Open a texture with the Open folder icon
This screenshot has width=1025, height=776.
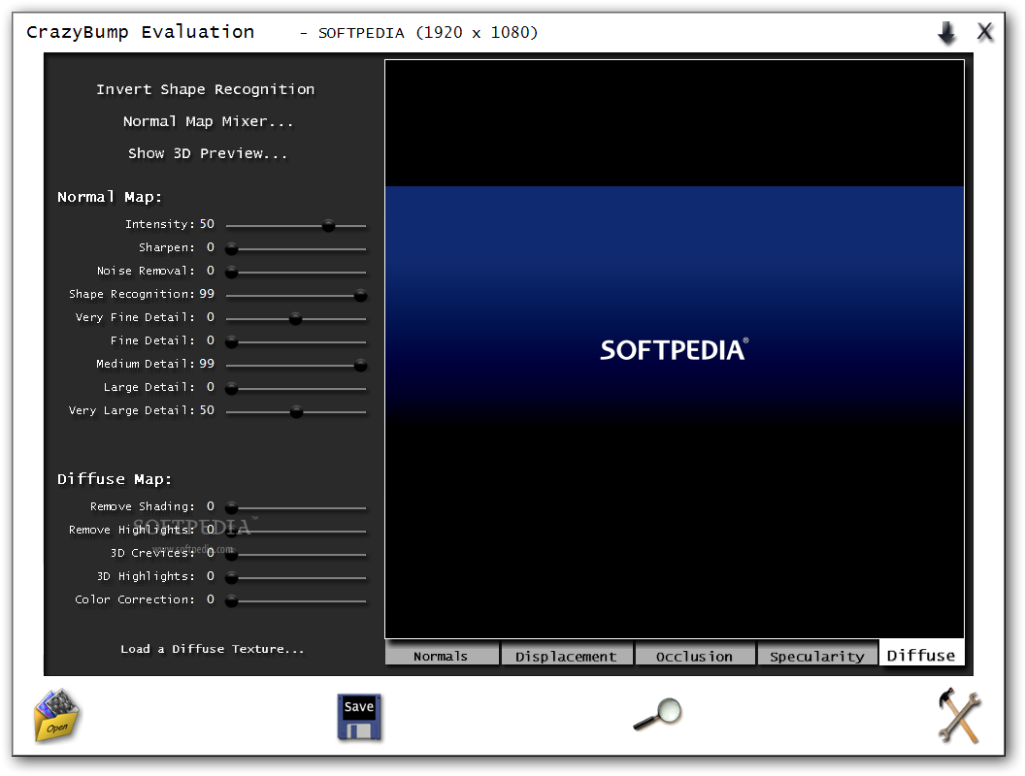coord(57,715)
